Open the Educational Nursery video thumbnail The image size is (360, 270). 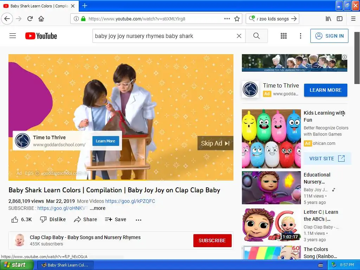pos(271,188)
